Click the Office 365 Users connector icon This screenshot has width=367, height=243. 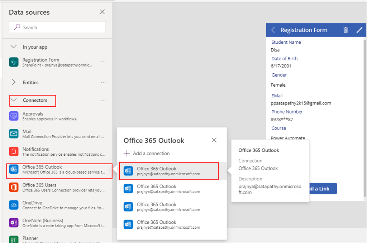[13, 187]
